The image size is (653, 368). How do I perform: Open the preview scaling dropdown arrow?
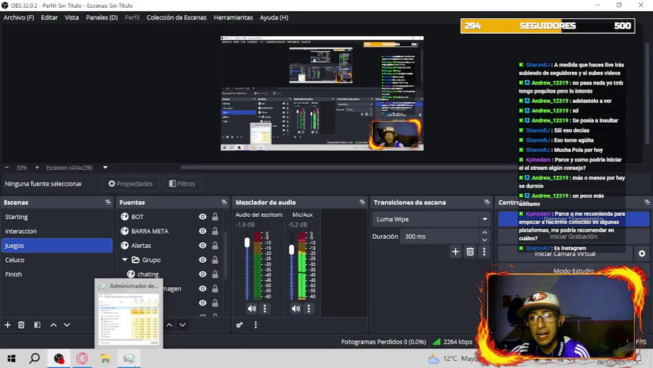pyautogui.click(x=105, y=168)
